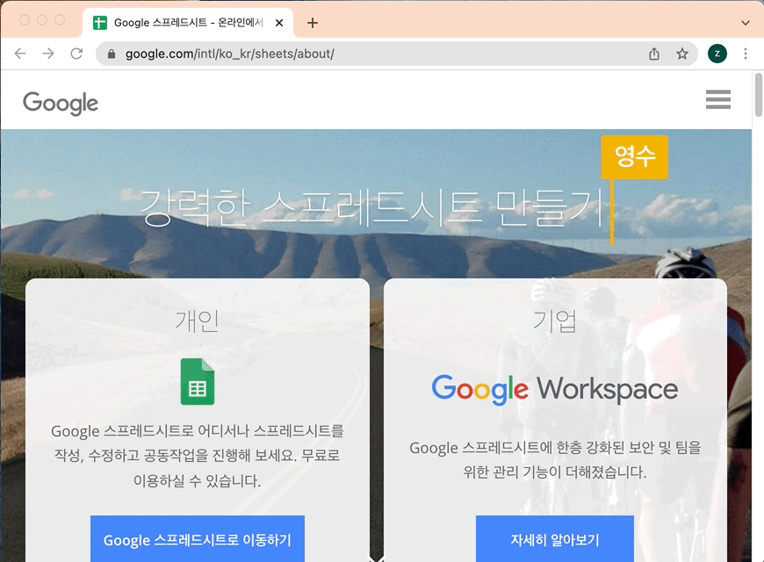Go back to the previous page

click(x=20, y=54)
